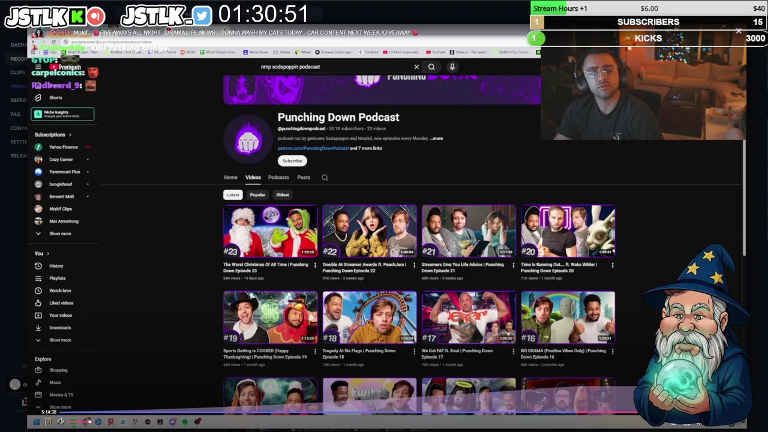768x432 pixels.
Task: Switch to the Posts tab
Action: point(304,178)
